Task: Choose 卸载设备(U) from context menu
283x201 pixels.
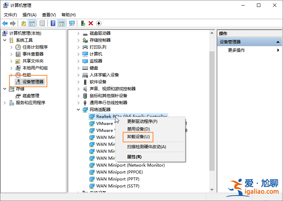Action: coord(138,137)
